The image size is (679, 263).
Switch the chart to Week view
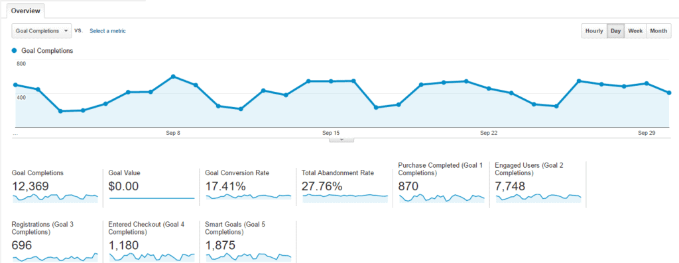click(x=635, y=31)
